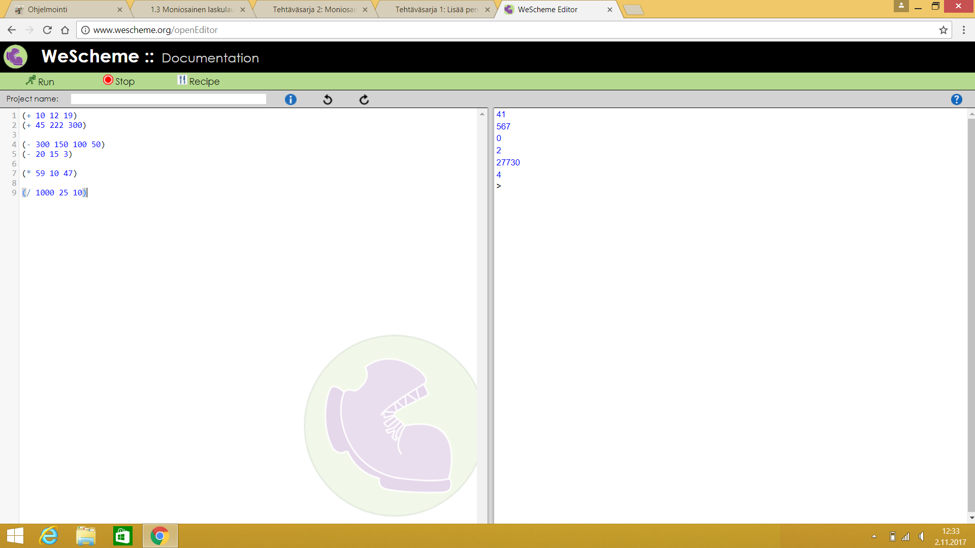The image size is (975, 548).
Task: Click the WeScheme logo icon
Action: (16, 56)
